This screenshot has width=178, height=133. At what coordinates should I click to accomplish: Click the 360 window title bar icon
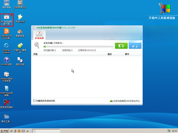(33, 27)
